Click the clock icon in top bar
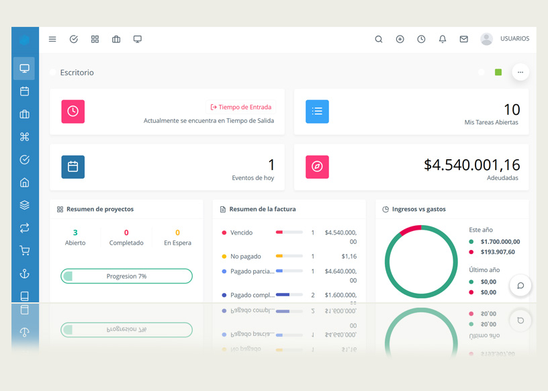 pos(421,40)
